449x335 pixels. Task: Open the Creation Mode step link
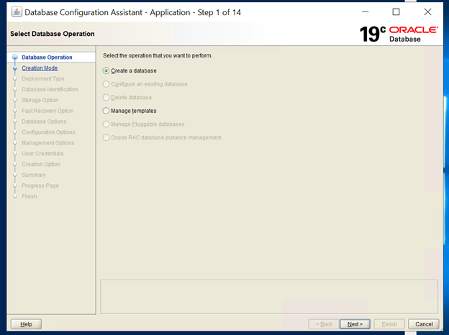click(x=40, y=68)
